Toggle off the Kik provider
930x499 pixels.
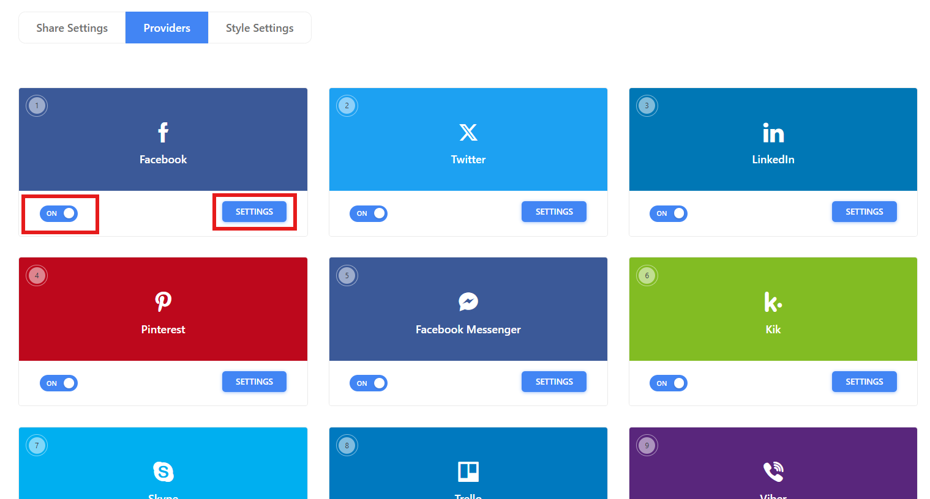point(669,383)
